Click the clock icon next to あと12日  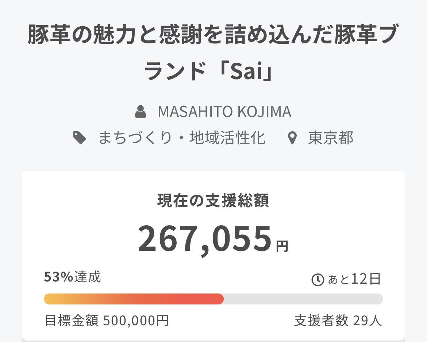[318, 280]
